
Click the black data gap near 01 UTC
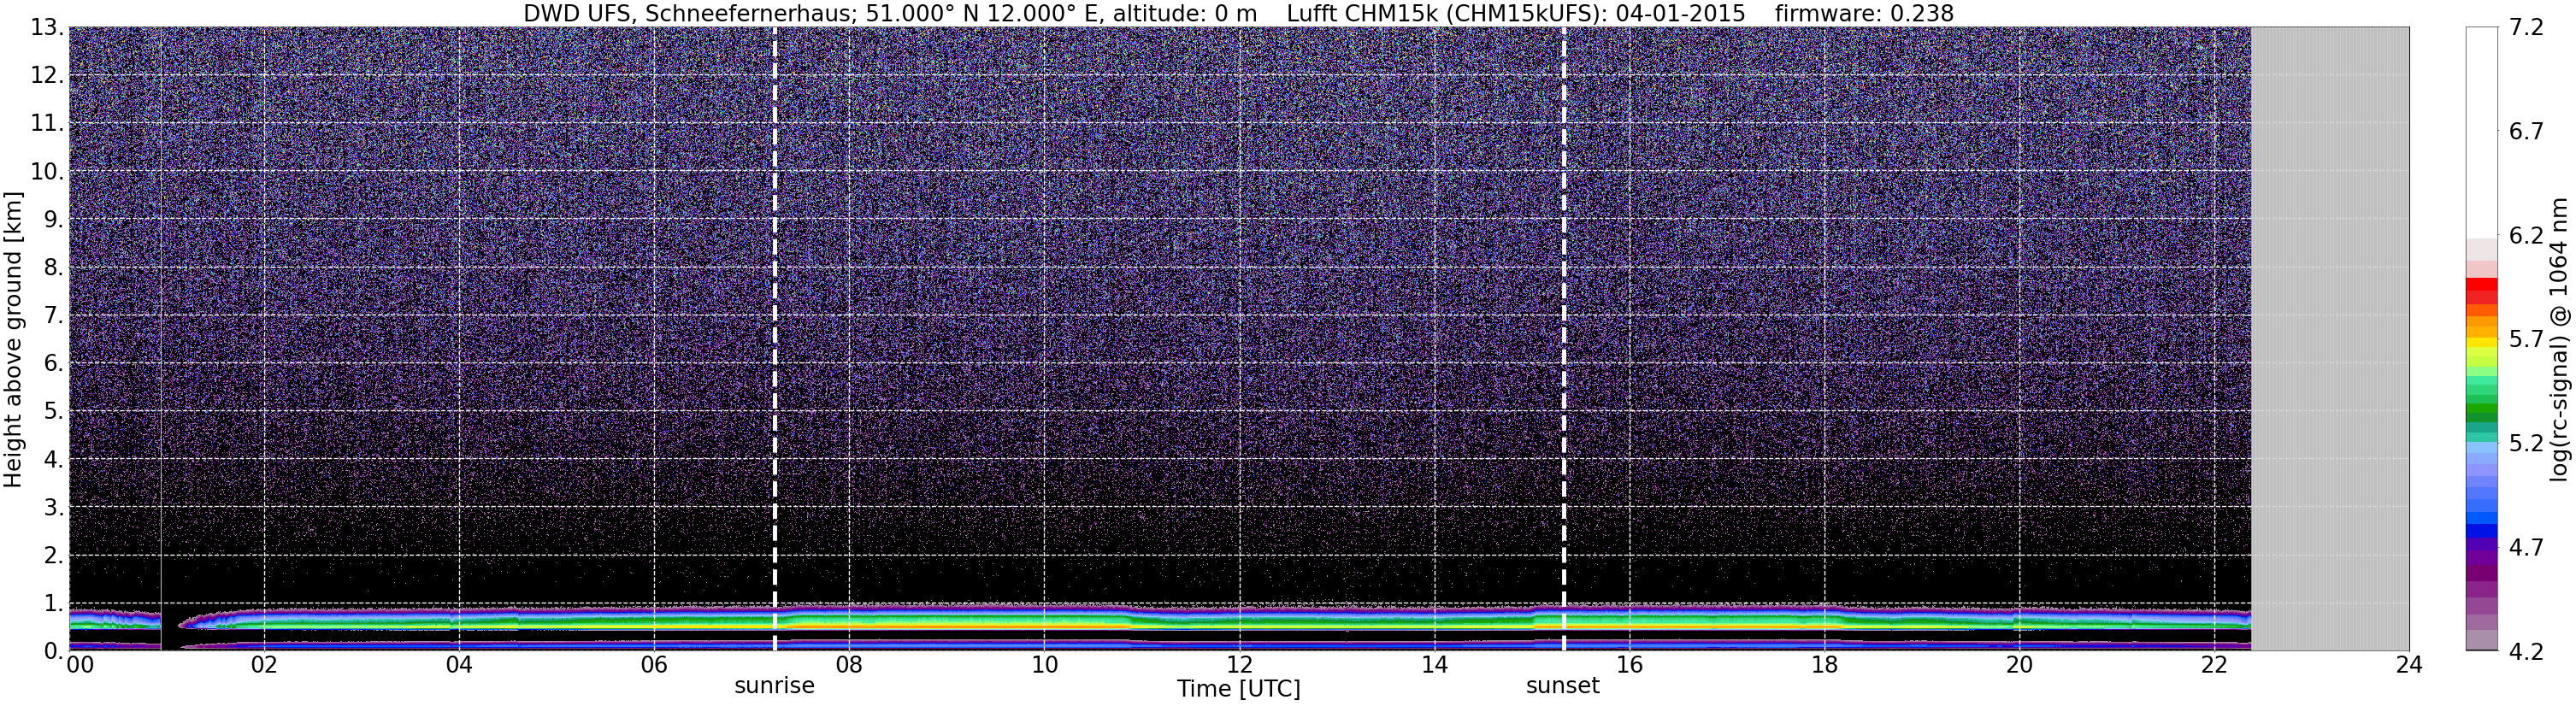[171, 630]
